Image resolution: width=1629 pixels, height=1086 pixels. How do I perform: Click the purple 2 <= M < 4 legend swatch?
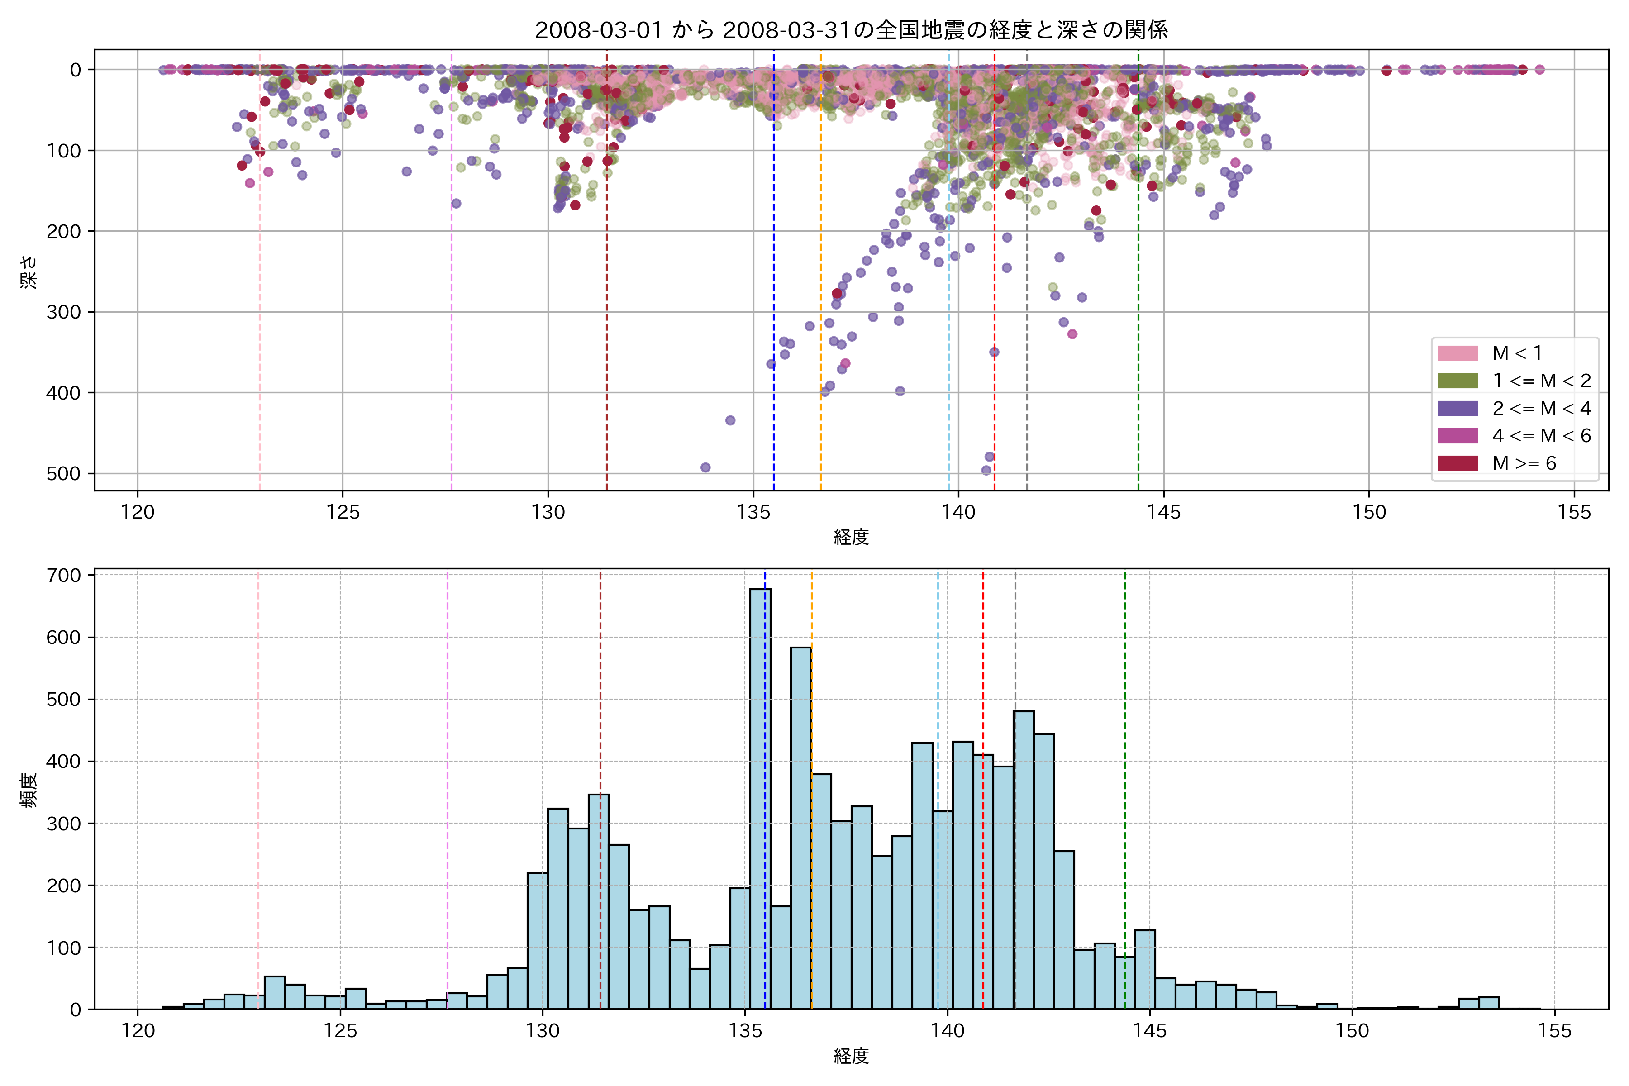1458,408
